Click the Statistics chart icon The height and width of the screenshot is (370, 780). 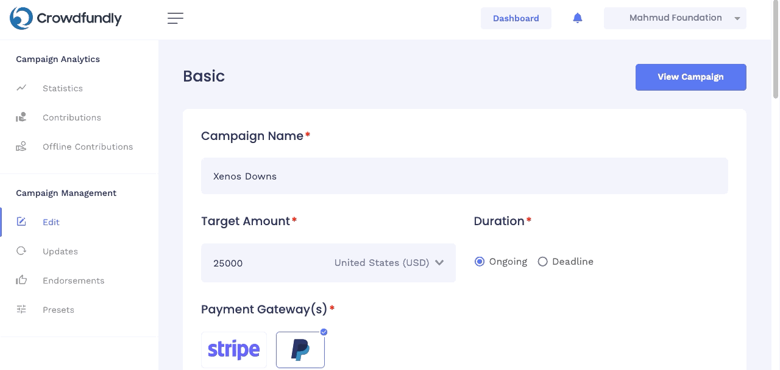(21, 88)
